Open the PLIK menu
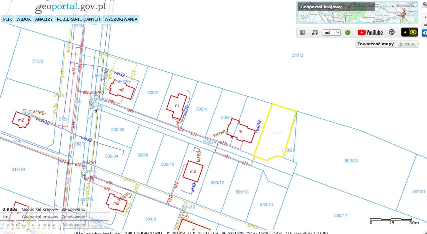The image size is (427, 234). tap(8, 19)
